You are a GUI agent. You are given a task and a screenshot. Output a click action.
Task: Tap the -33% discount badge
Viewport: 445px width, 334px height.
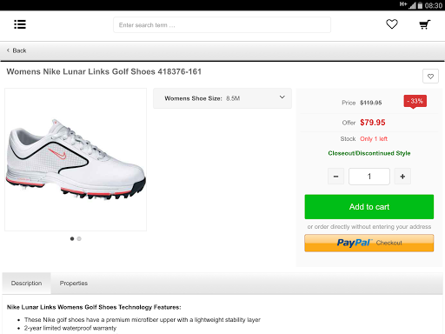click(415, 101)
